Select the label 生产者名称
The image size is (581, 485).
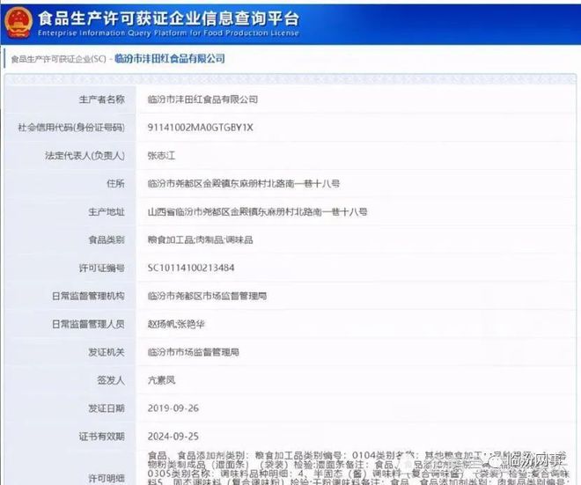(101, 99)
